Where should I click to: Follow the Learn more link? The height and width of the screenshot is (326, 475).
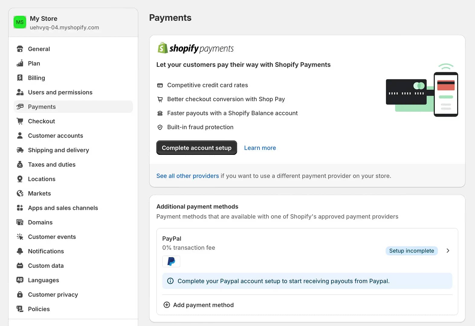click(x=260, y=148)
